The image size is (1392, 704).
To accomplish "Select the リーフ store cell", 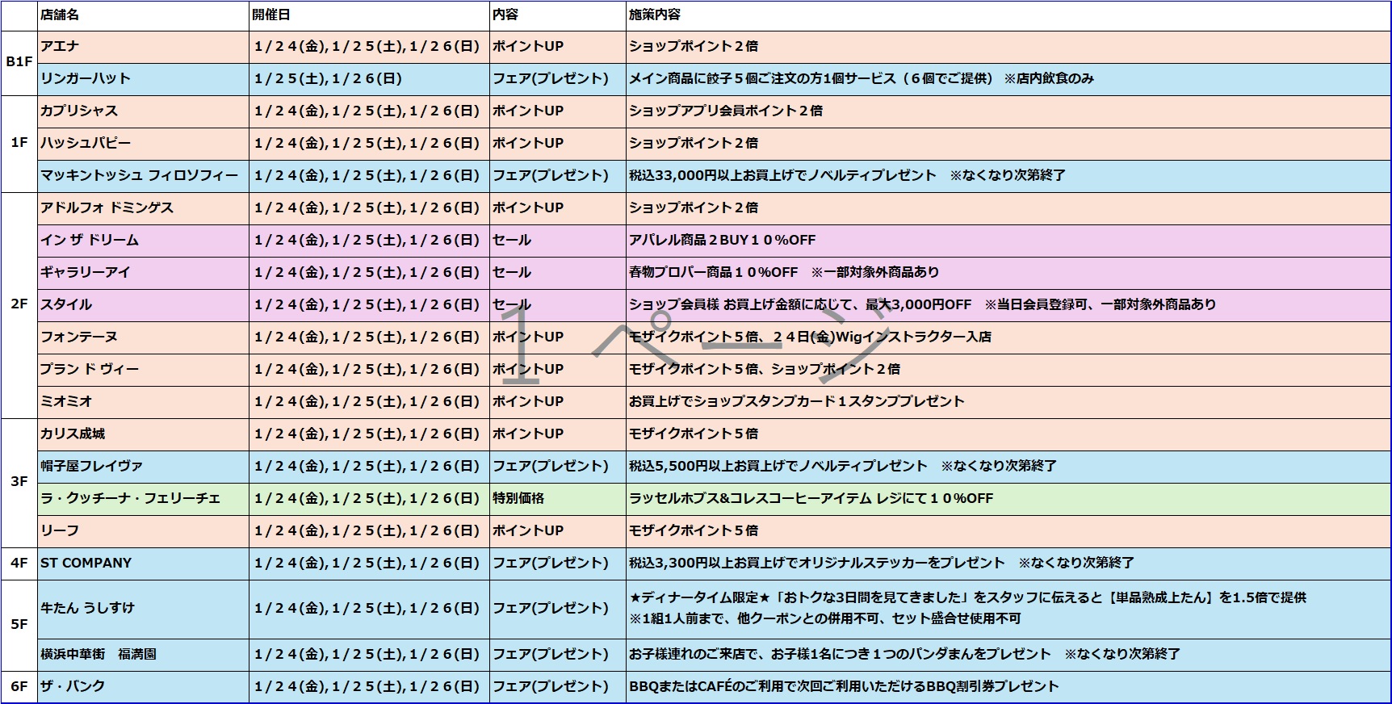I will (x=143, y=531).
